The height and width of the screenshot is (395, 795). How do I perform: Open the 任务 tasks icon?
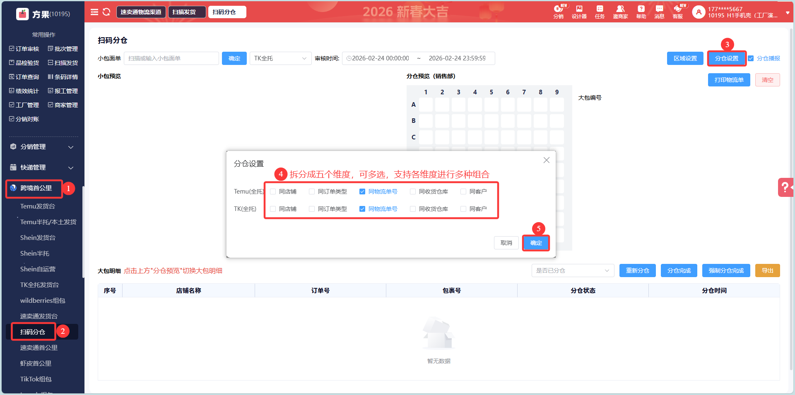pyautogui.click(x=600, y=12)
